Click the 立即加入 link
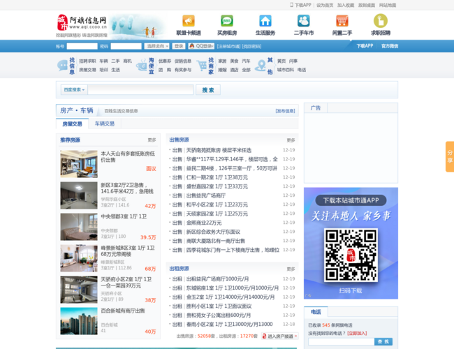 (x=357, y=333)
